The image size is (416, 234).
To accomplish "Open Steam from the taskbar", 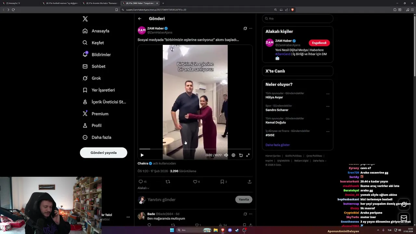I will click(237, 230).
